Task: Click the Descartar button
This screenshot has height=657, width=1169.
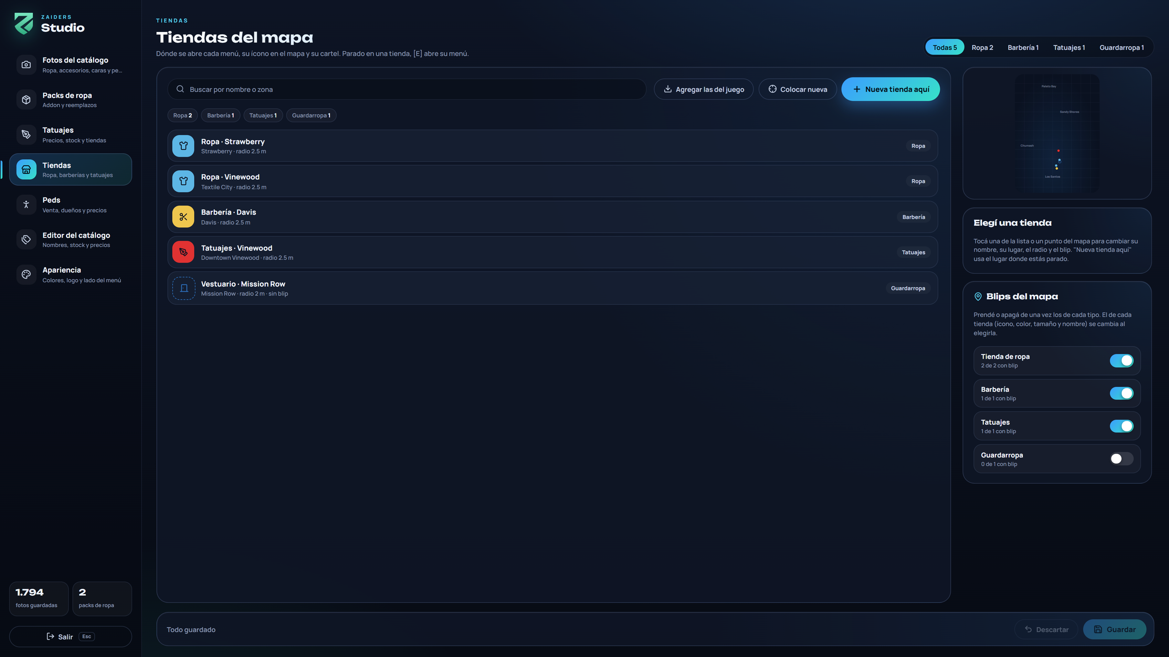Action: tap(1046, 629)
